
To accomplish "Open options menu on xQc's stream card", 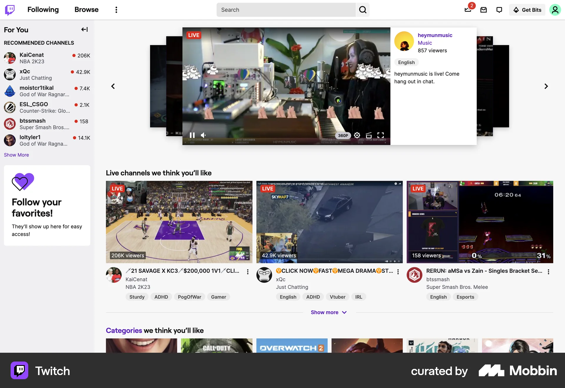I will pyautogui.click(x=398, y=272).
